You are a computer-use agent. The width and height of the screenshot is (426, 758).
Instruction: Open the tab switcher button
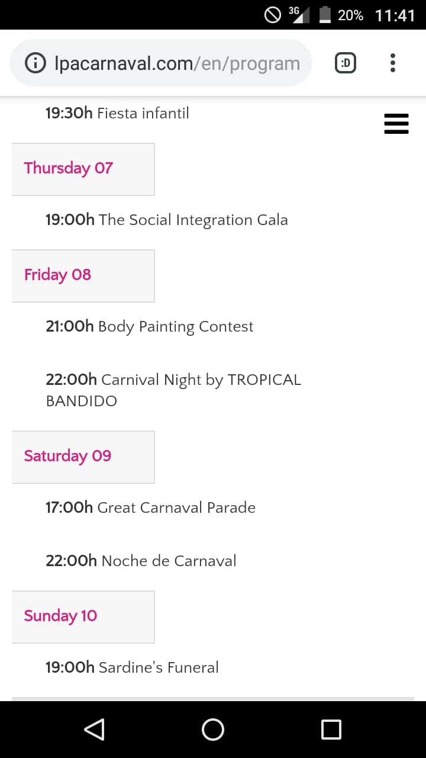click(x=346, y=63)
